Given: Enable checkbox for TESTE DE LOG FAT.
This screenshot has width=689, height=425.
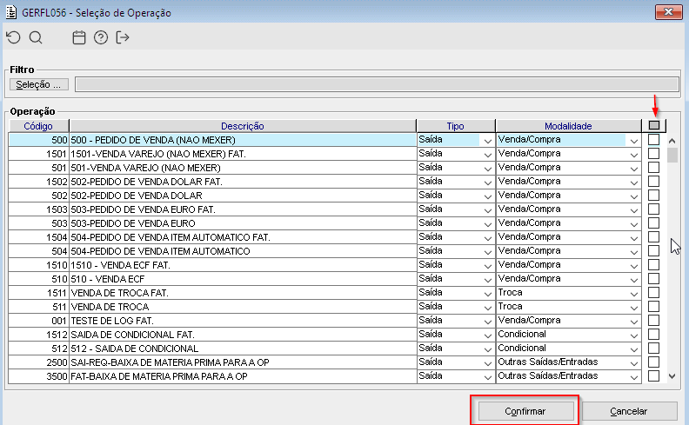Looking at the screenshot, I should pyautogui.click(x=654, y=321).
